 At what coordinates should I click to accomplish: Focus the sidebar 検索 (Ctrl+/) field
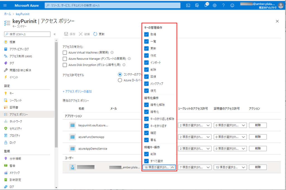pyautogui.click(x=27, y=34)
